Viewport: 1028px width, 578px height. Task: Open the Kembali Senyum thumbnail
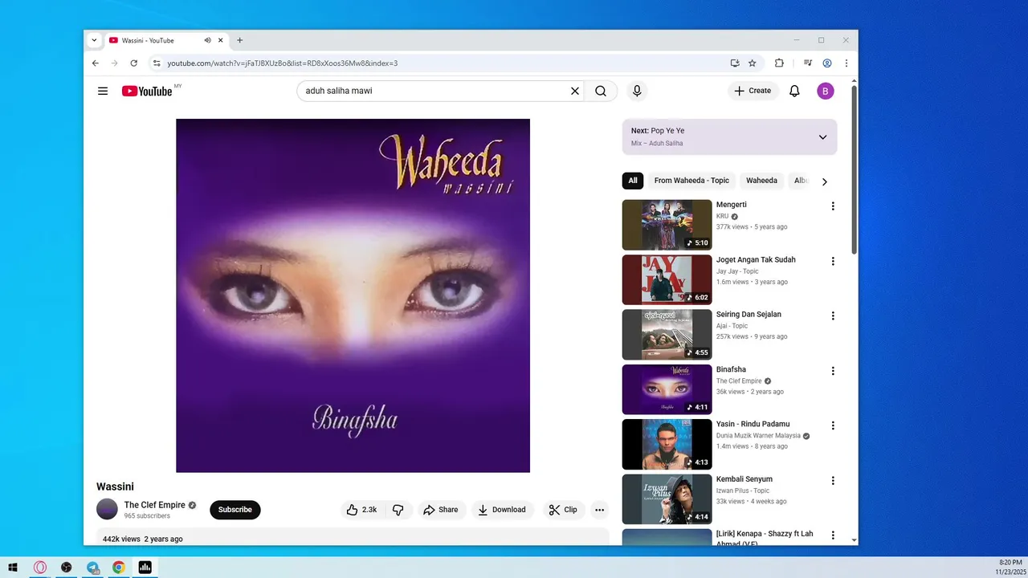coord(667,499)
